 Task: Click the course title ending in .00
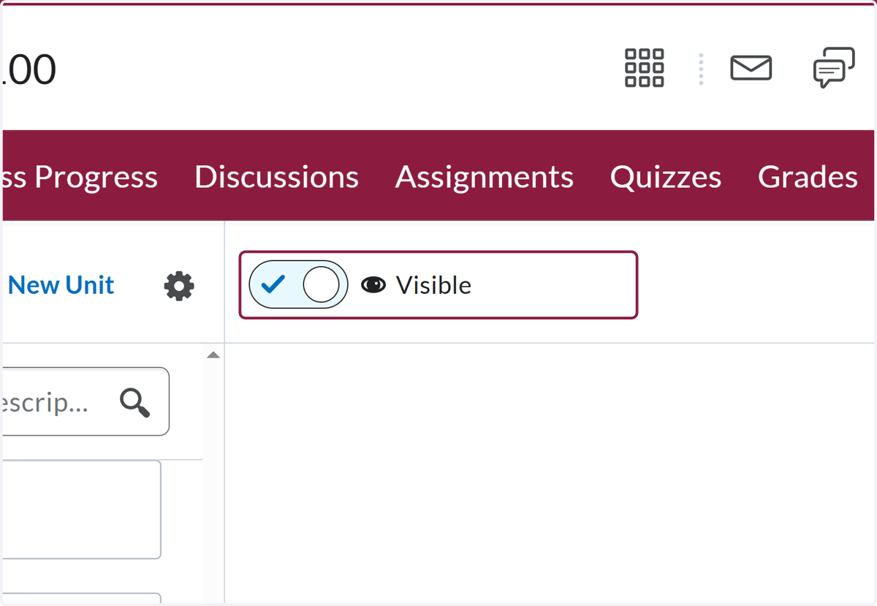coord(28,70)
